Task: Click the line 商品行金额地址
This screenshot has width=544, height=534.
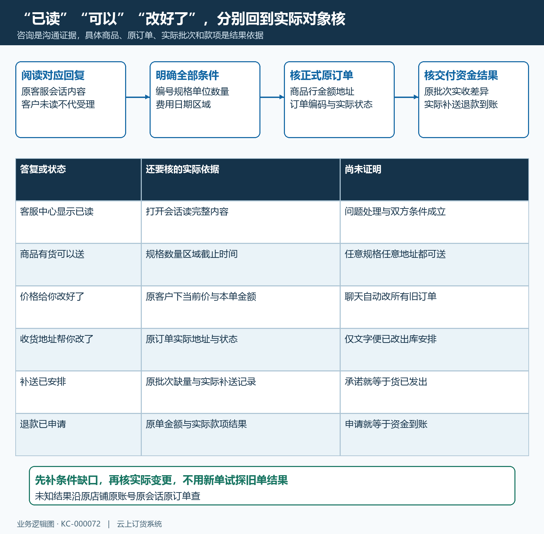Action: point(322,91)
